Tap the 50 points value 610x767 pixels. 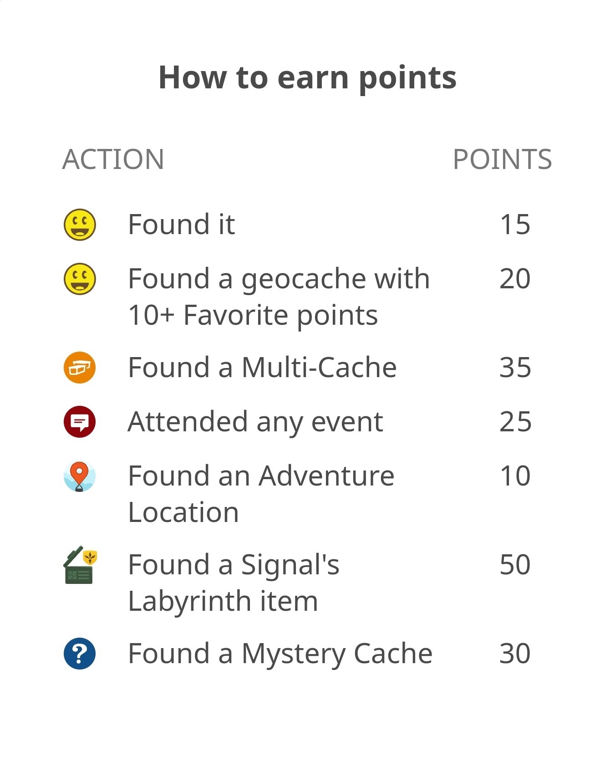click(x=515, y=565)
